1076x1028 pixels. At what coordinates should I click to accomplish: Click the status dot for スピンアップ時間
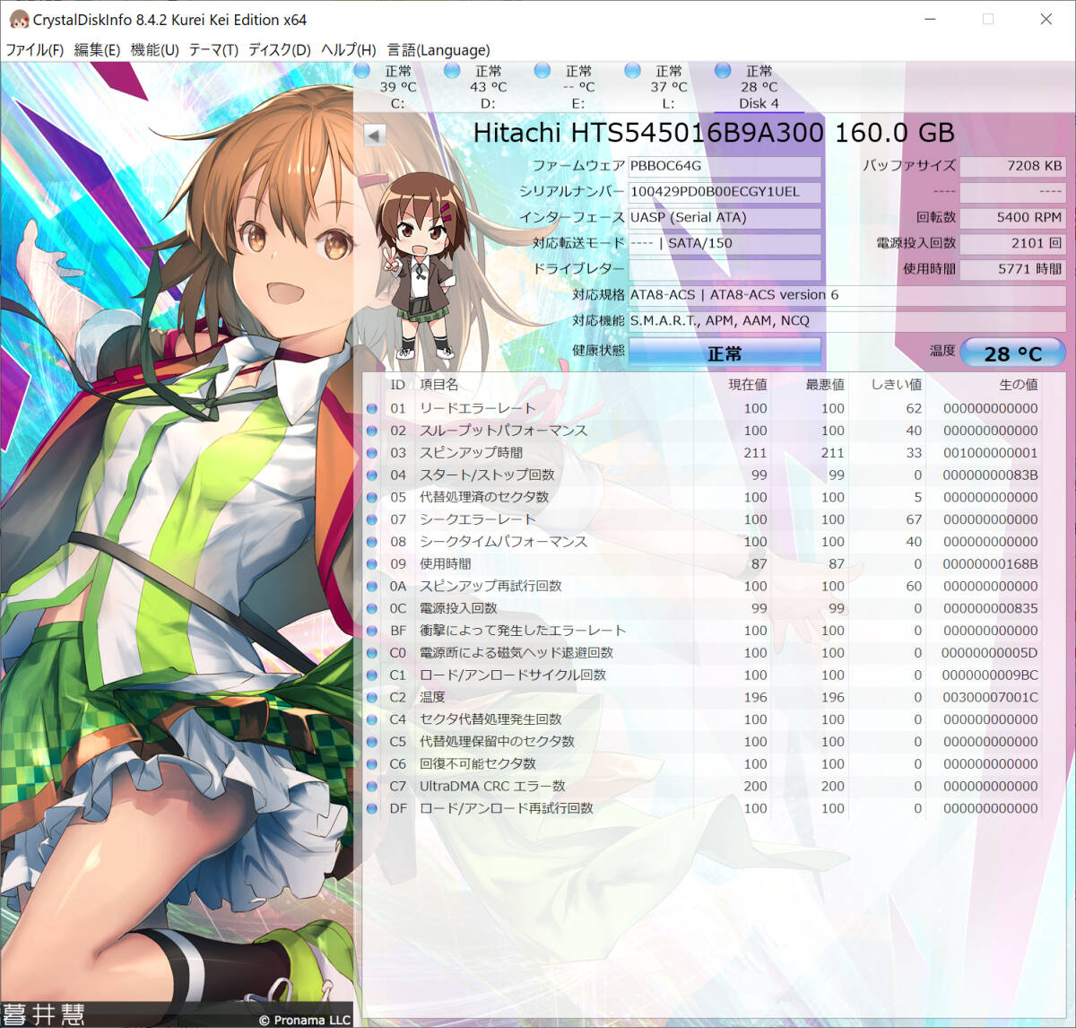pos(370,453)
